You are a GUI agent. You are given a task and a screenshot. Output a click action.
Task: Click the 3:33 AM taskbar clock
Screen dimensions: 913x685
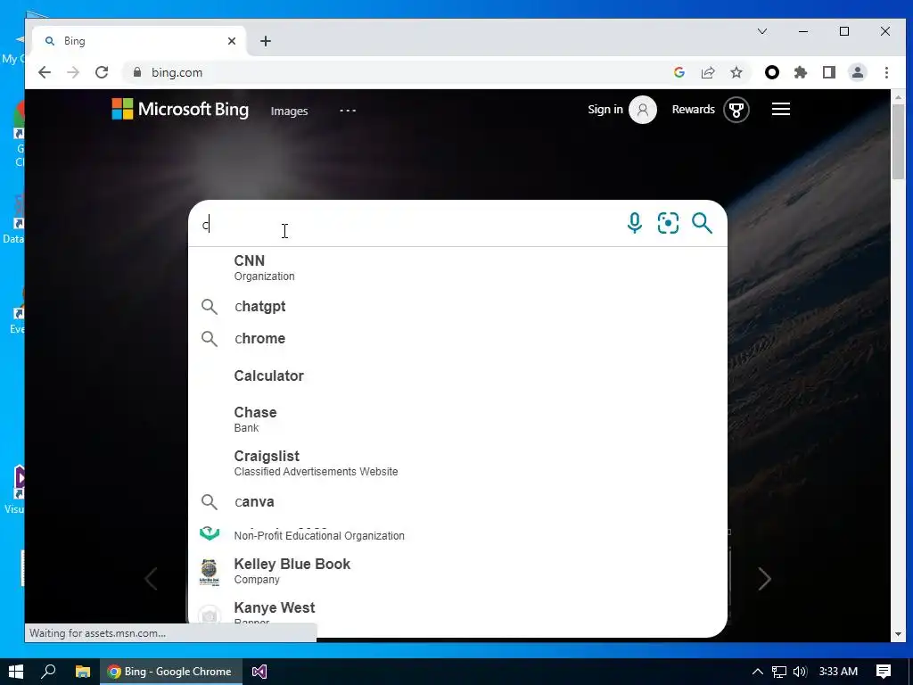[x=838, y=672]
